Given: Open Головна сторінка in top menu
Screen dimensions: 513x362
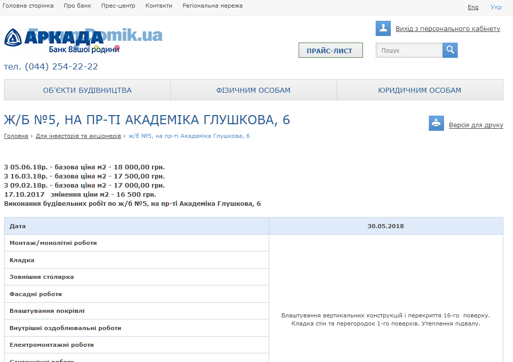Looking at the screenshot, I should [28, 6].
